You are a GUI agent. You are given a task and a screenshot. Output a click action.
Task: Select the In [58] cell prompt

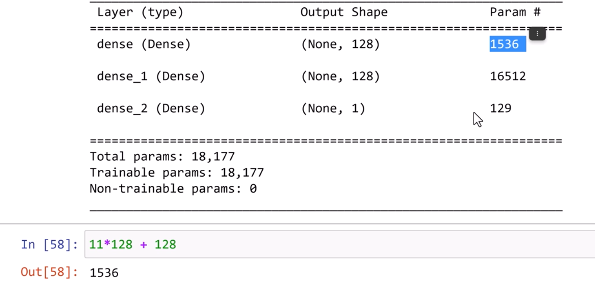pos(49,245)
